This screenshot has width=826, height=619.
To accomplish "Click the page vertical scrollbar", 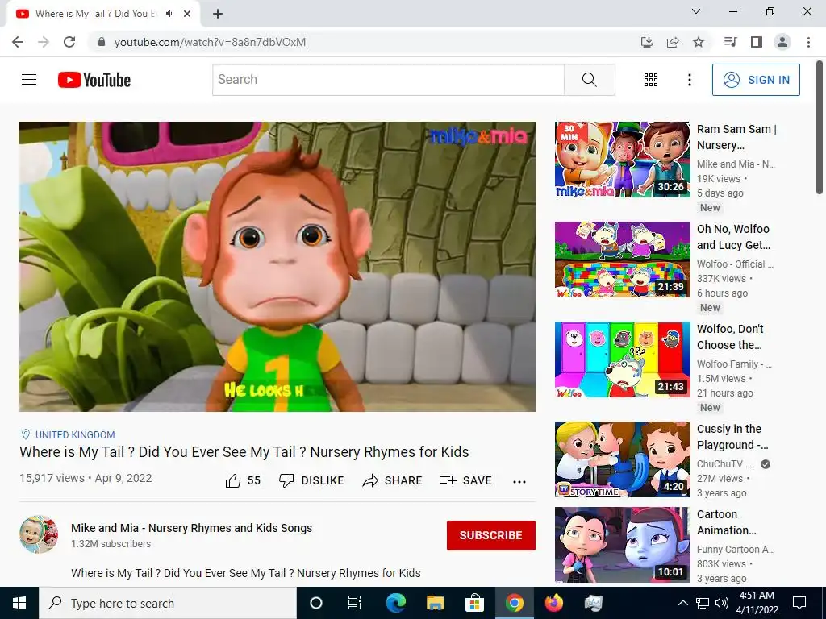I will pyautogui.click(x=820, y=127).
